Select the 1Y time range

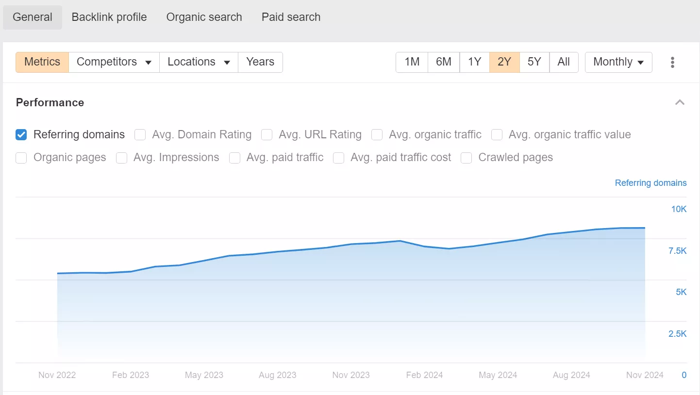[x=474, y=62]
